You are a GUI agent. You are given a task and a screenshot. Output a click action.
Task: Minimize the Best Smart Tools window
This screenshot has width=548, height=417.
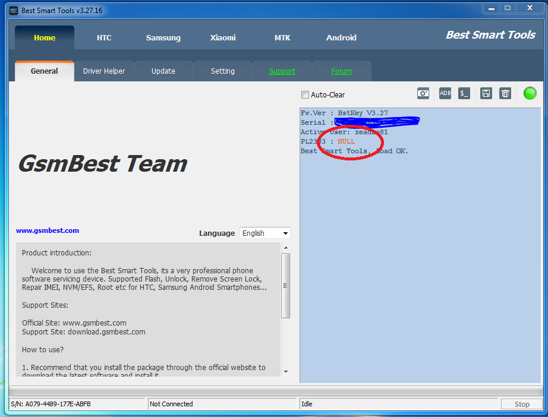[x=492, y=8]
